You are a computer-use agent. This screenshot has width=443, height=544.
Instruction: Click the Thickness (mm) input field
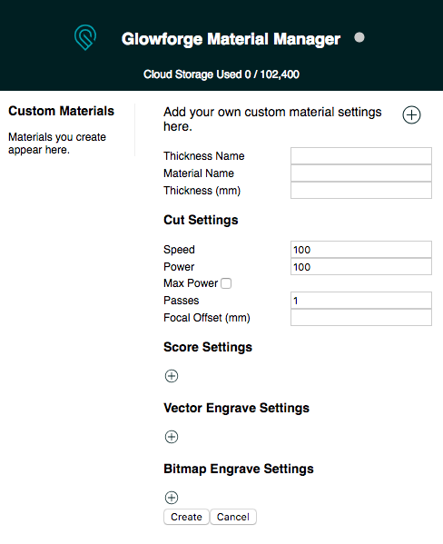361,191
